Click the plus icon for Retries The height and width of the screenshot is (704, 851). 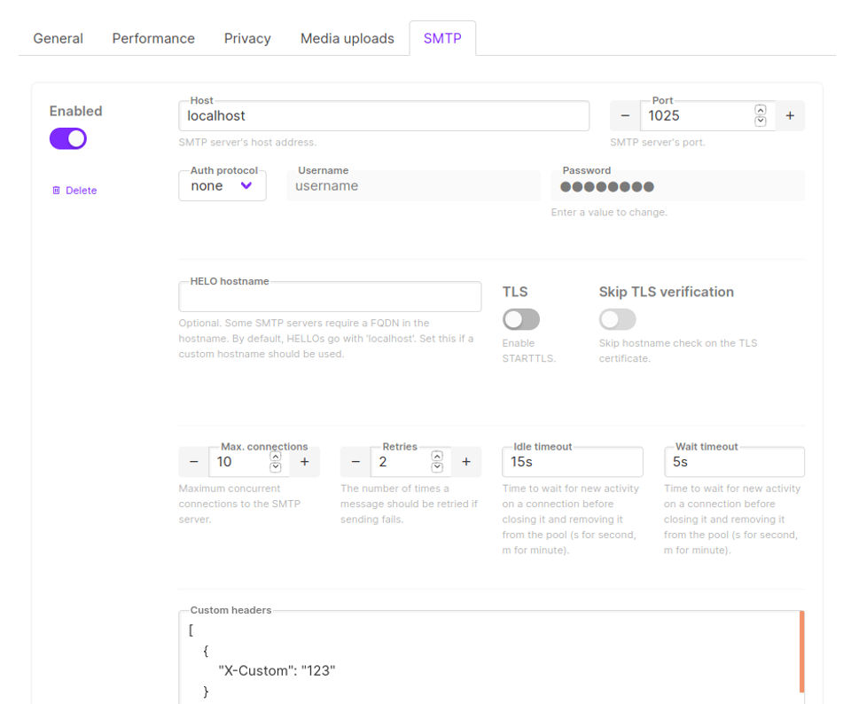click(466, 462)
